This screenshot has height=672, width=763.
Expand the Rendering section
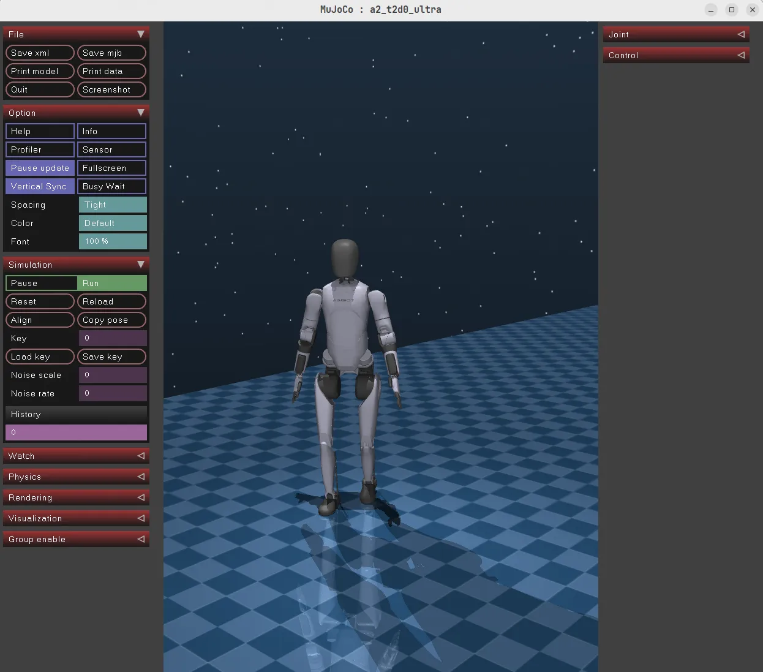(x=76, y=497)
